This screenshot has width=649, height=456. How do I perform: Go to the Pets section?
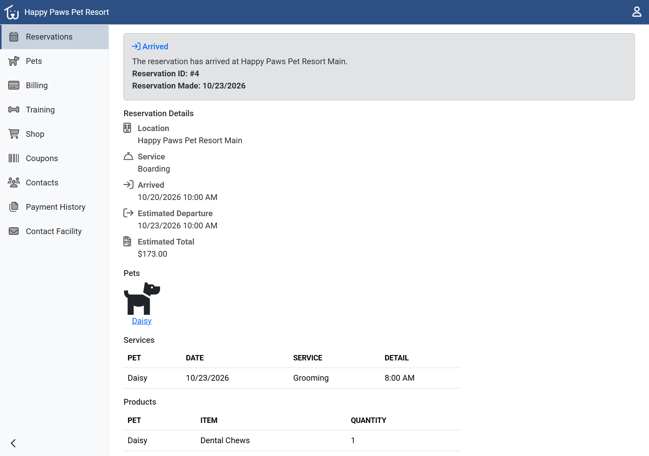(x=55, y=61)
